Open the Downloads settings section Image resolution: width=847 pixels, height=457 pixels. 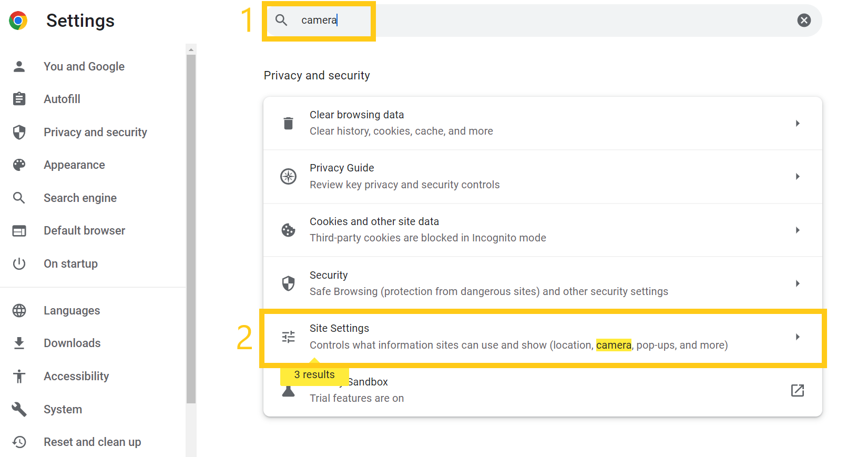[72, 343]
